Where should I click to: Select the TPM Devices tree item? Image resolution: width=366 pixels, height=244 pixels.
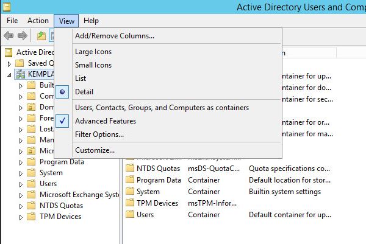60,216
